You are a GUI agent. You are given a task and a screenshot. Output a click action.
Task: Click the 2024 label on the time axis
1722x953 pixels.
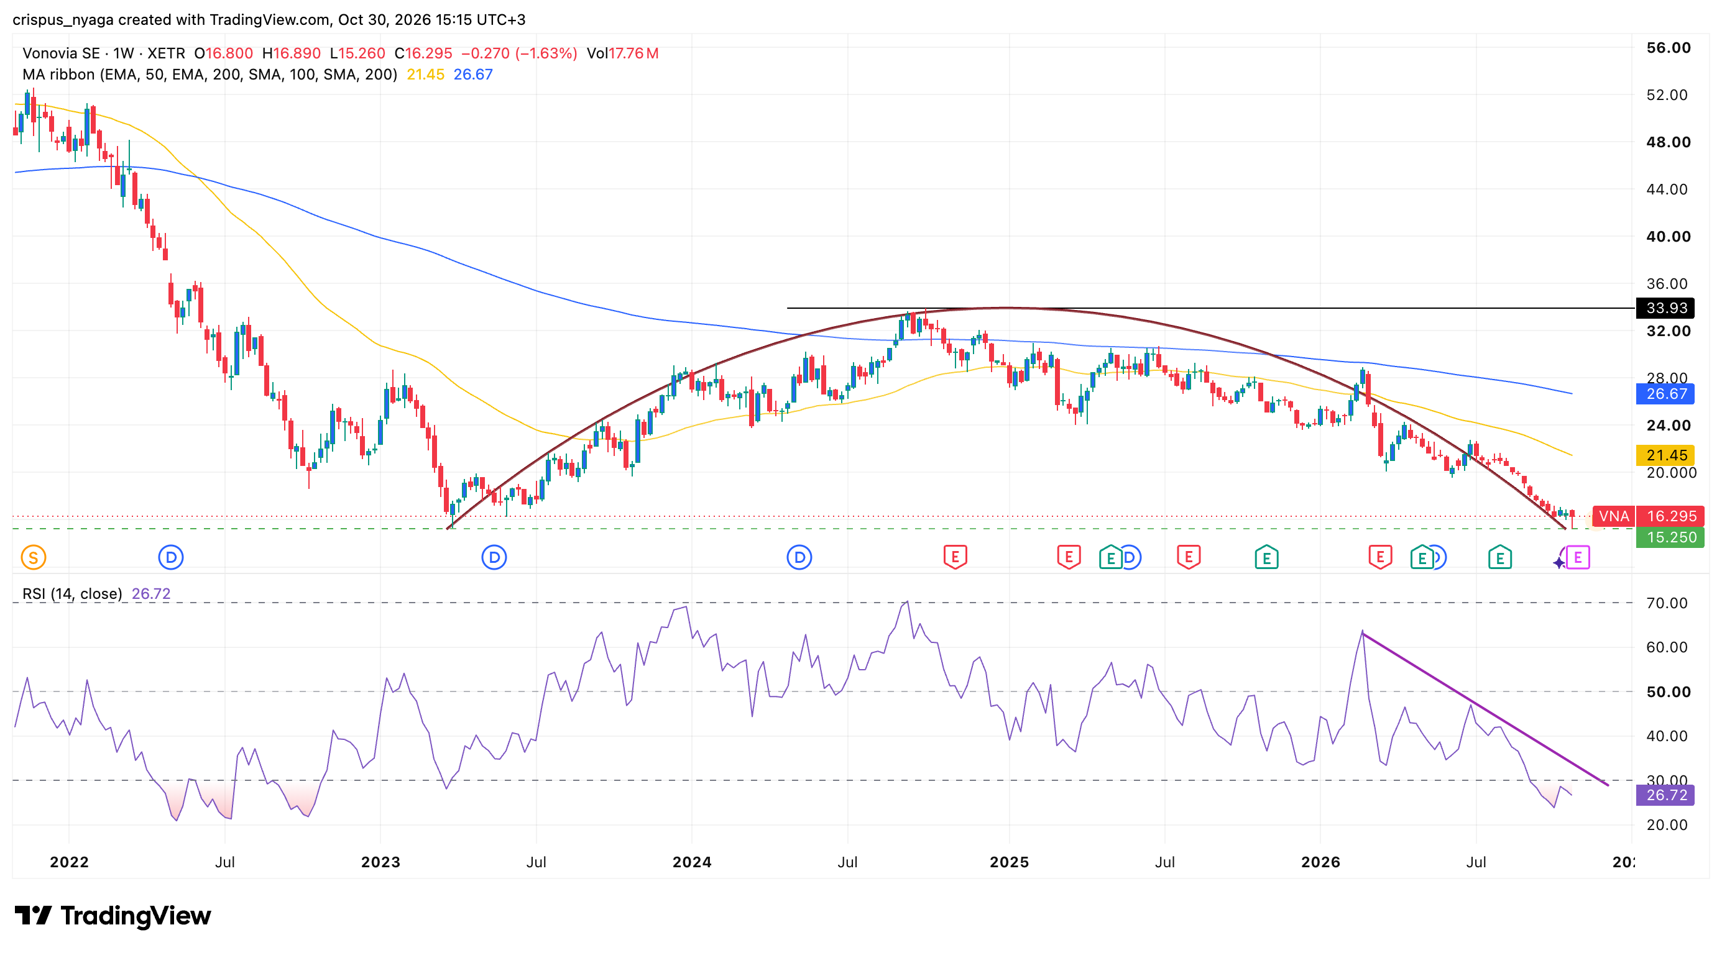click(x=692, y=862)
